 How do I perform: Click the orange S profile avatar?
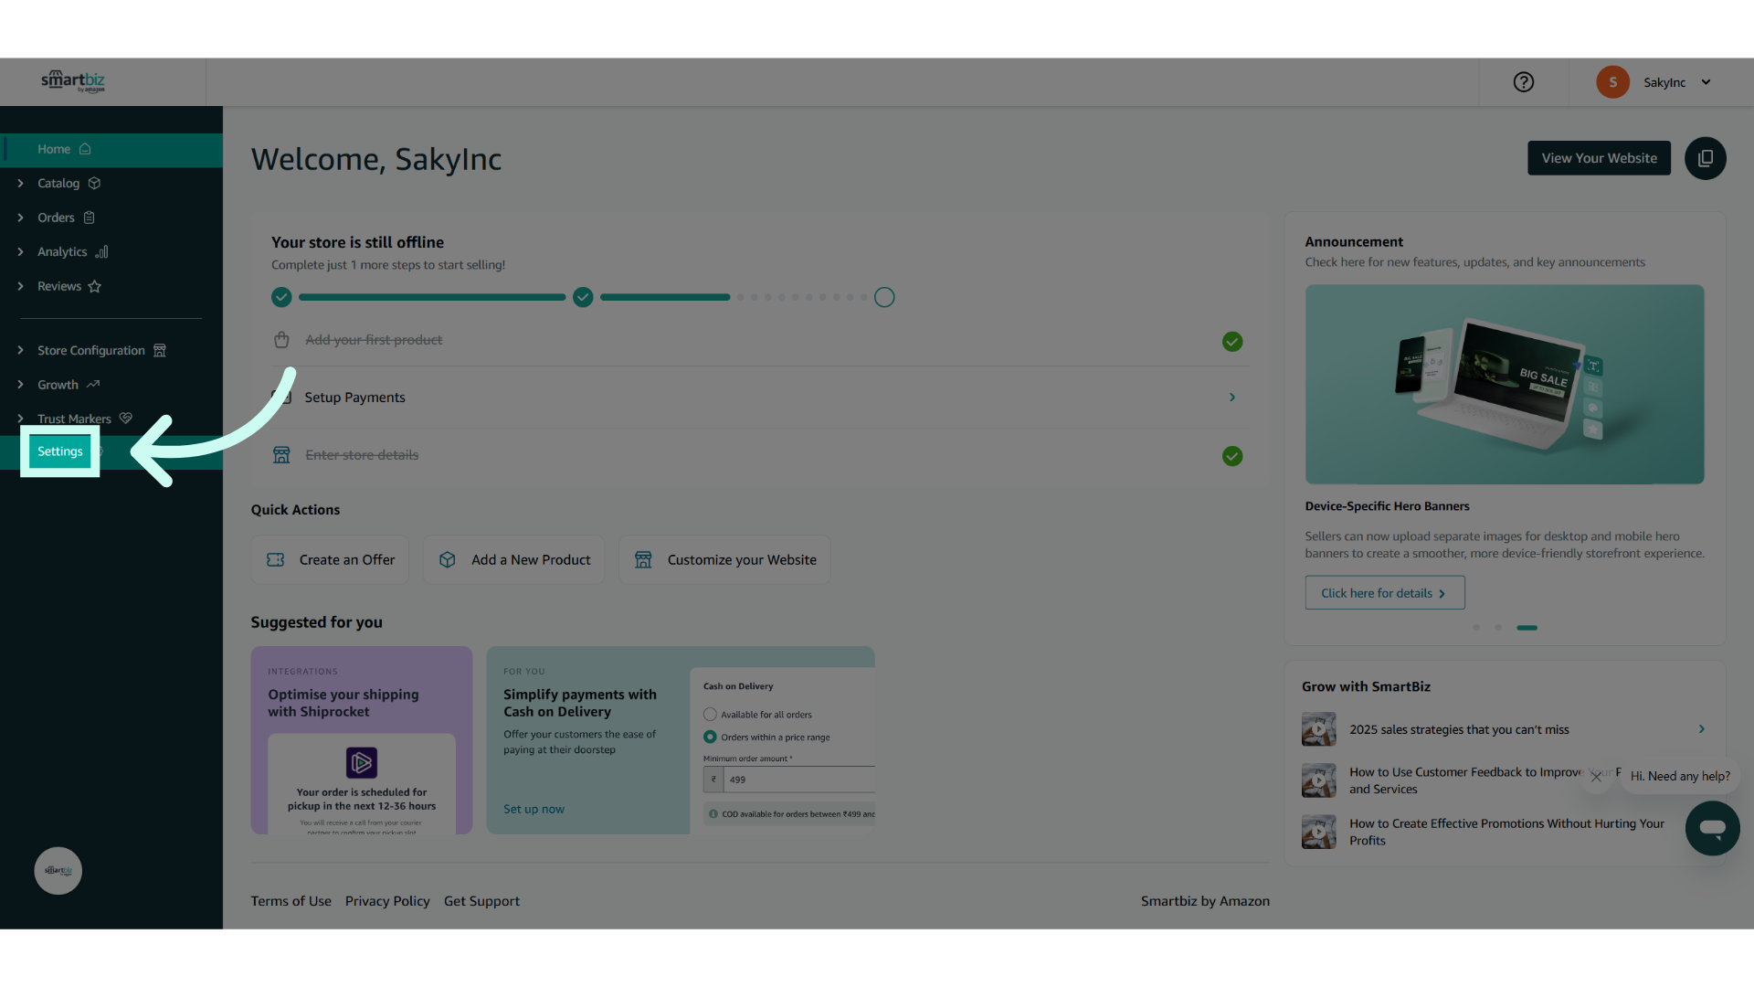pos(1612,82)
